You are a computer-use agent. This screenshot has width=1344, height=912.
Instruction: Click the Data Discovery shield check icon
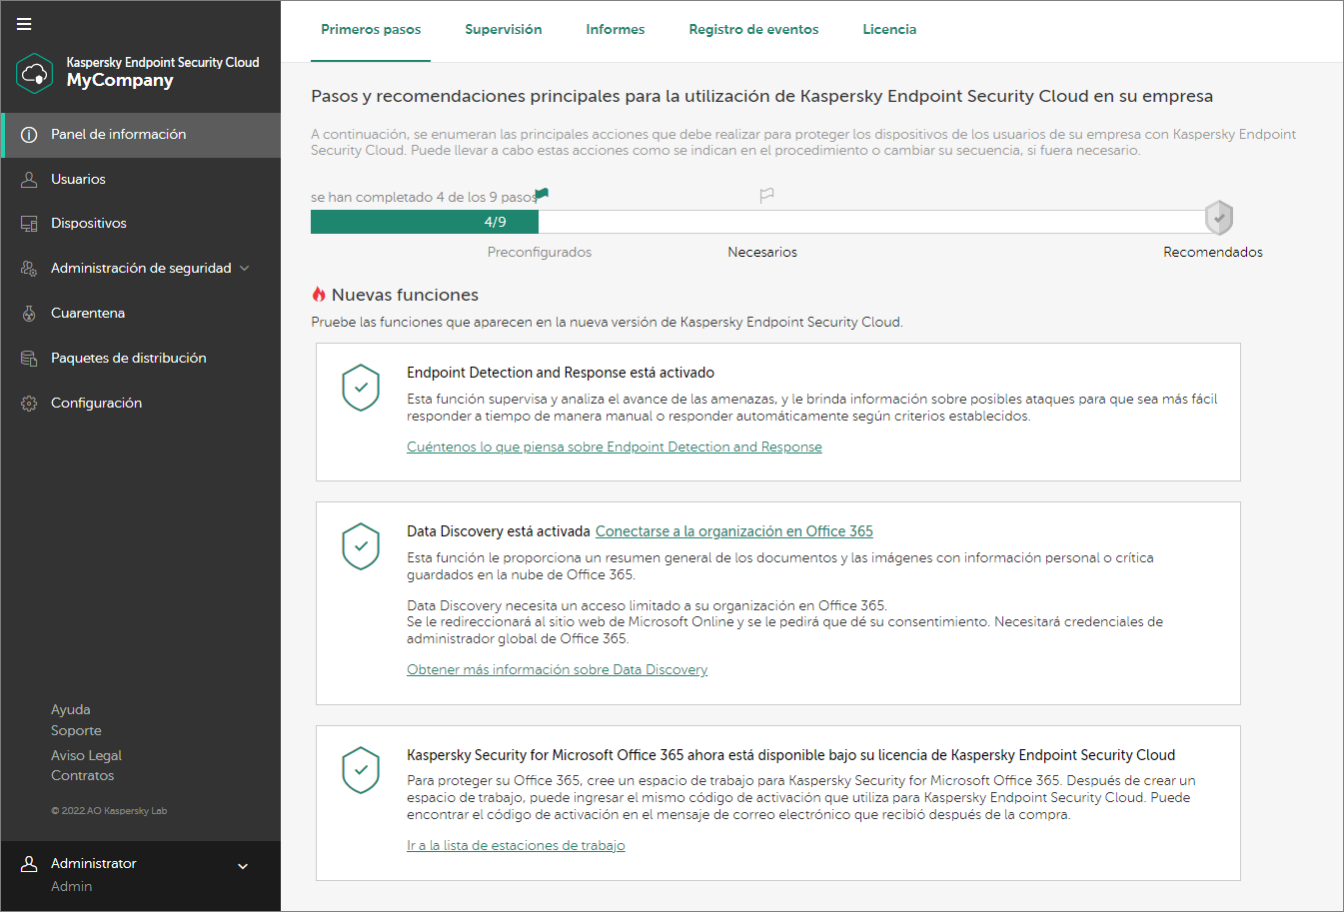coord(361,546)
